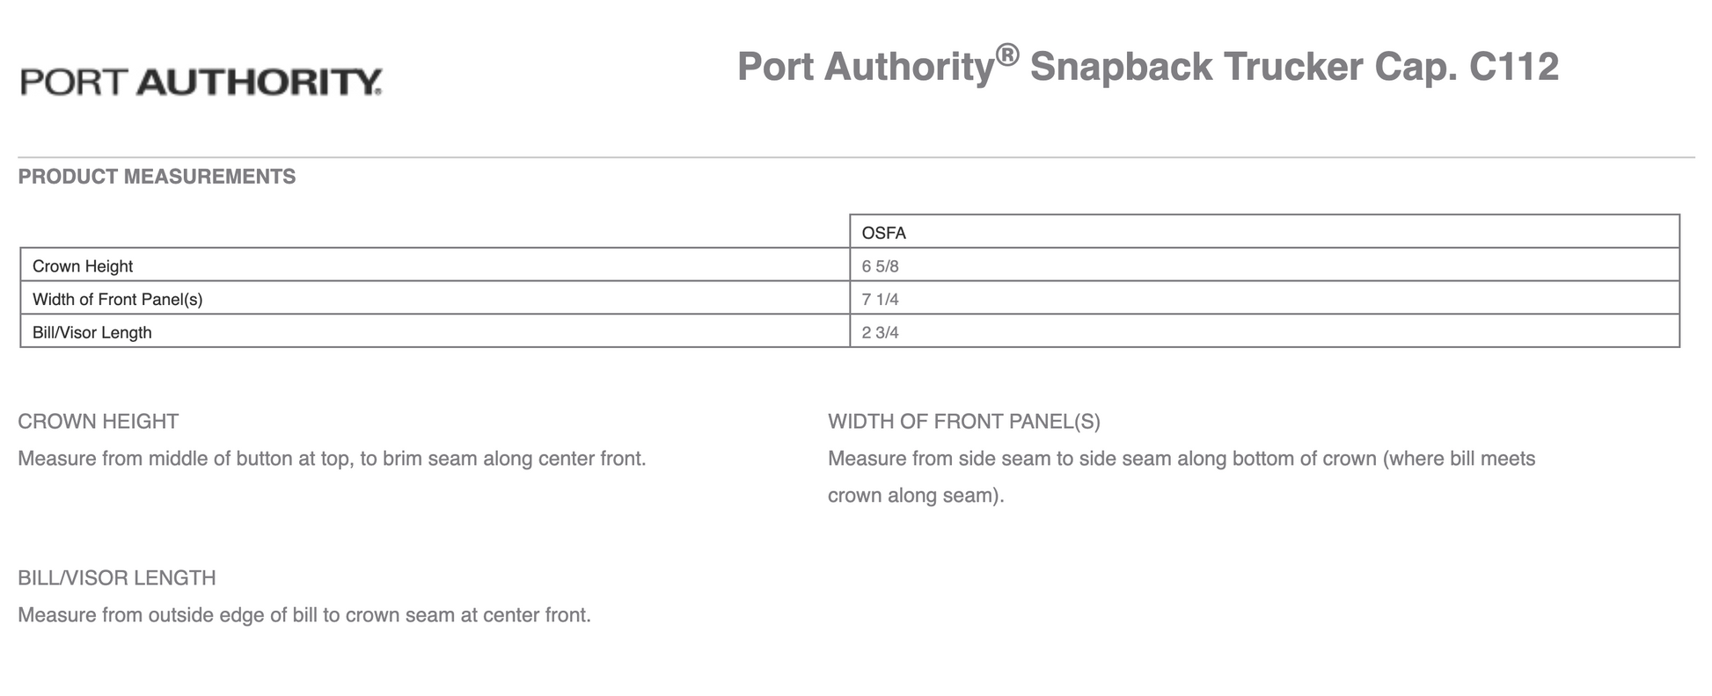This screenshot has width=1712, height=696.
Task: Click the horizontal divider line below the header
Action: [855, 157]
